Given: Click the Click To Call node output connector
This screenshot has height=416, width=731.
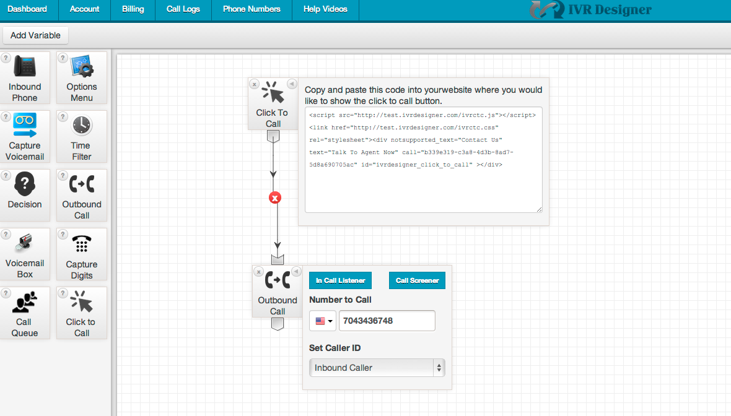Looking at the screenshot, I should coord(273,136).
